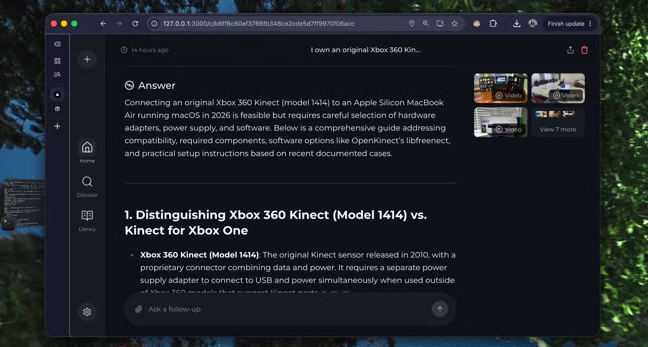
Task: Click the Finish update button
Action: [566, 24]
